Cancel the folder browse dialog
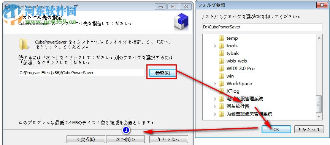Image resolution: width=330 pixels, height=145 pixels. 309,129
